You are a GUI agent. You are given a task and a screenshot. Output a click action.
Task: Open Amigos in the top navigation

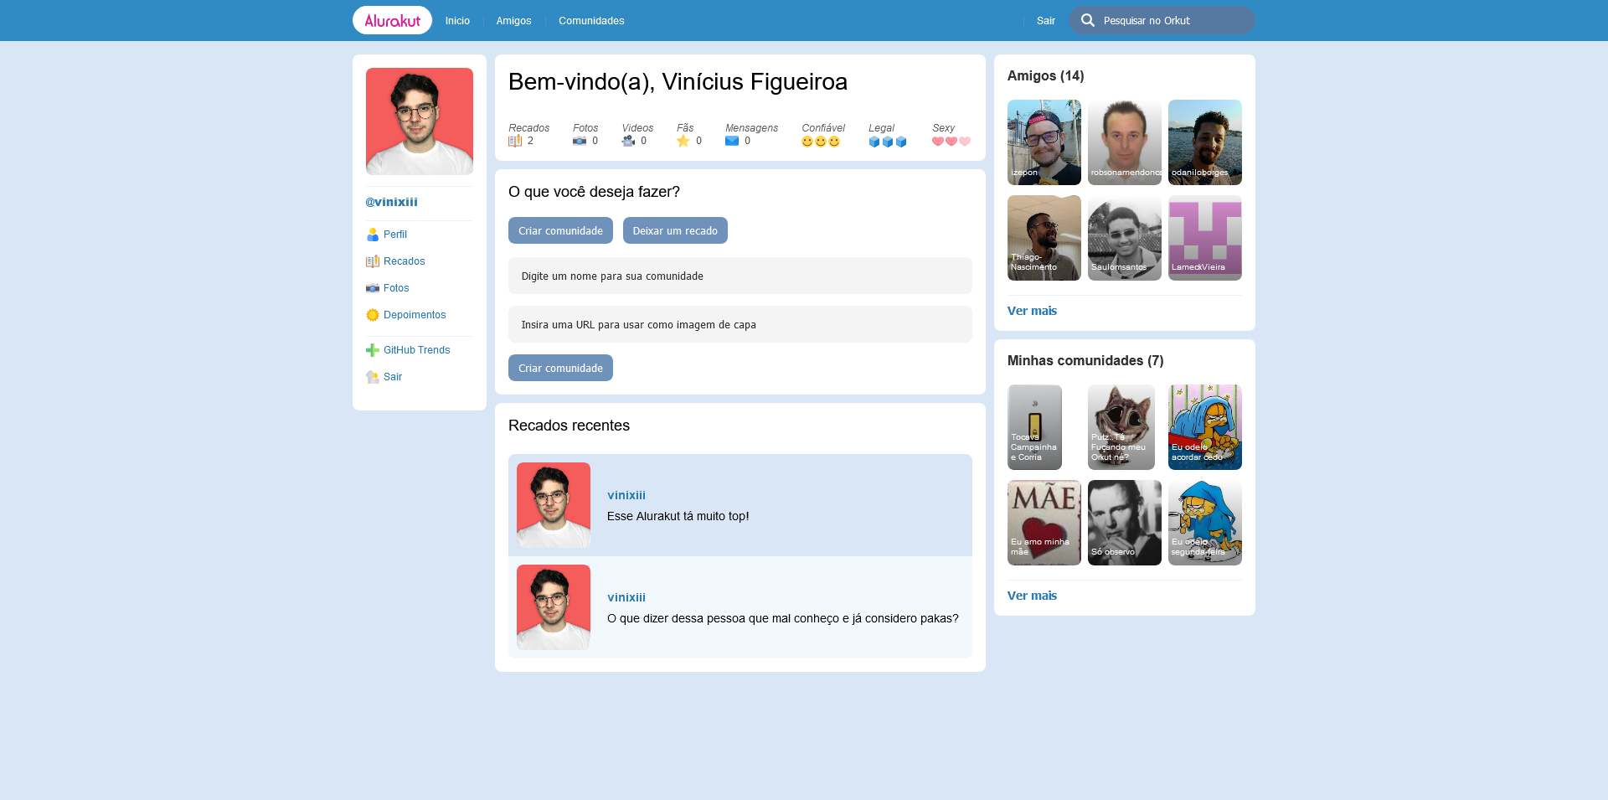(x=513, y=21)
